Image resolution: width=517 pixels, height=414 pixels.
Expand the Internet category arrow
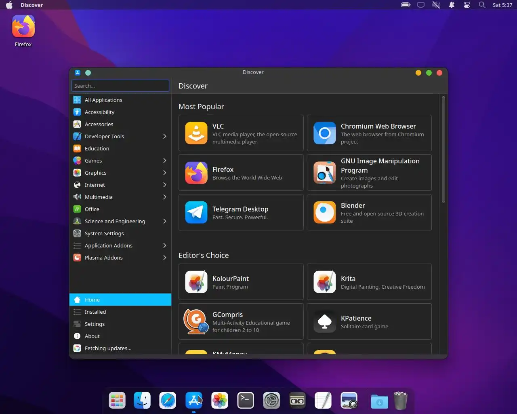pyautogui.click(x=164, y=185)
